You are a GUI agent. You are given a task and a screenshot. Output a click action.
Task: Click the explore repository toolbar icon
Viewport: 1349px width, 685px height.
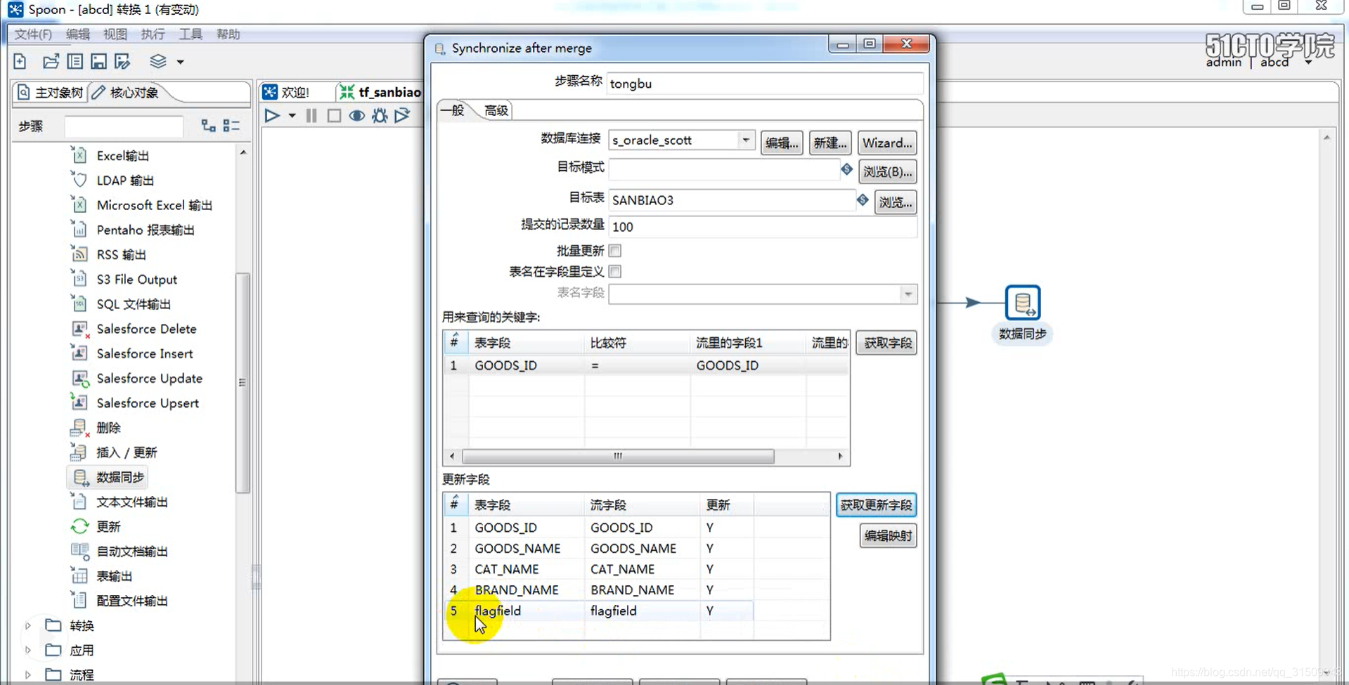(x=75, y=62)
